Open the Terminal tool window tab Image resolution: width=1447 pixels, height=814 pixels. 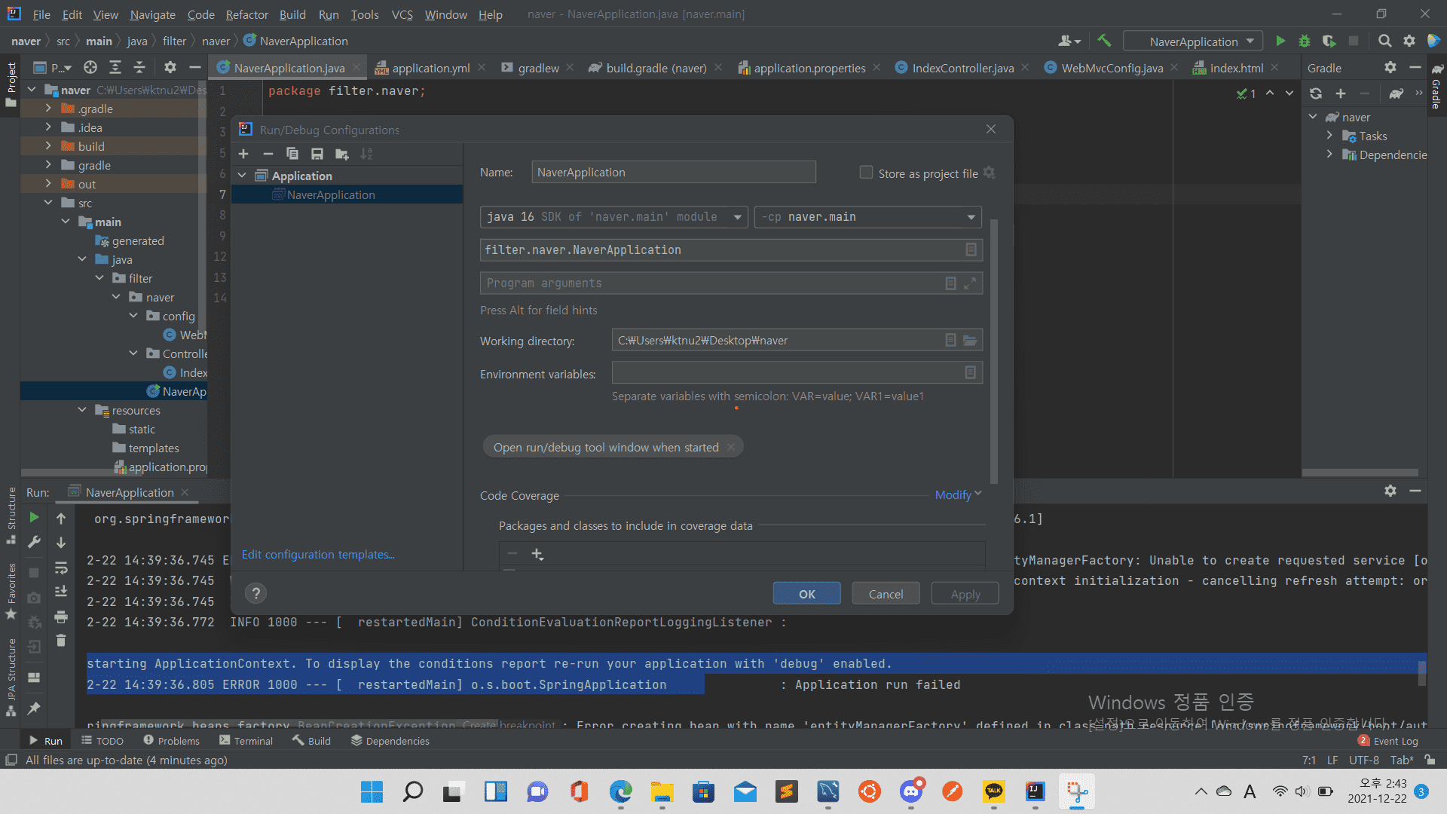[246, 741]
